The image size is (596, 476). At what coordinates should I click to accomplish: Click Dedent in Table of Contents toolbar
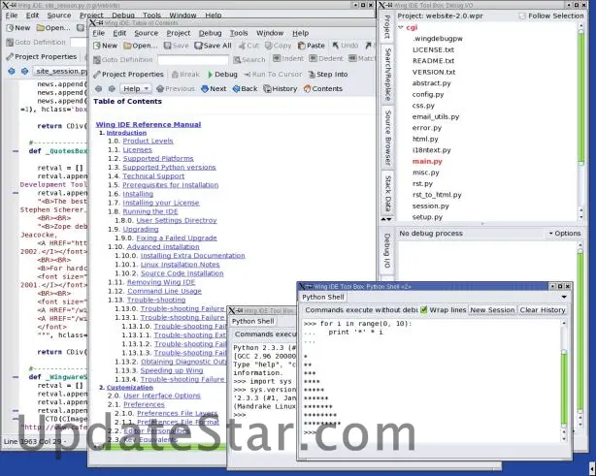pyautogui.click(x=326, y=58)
